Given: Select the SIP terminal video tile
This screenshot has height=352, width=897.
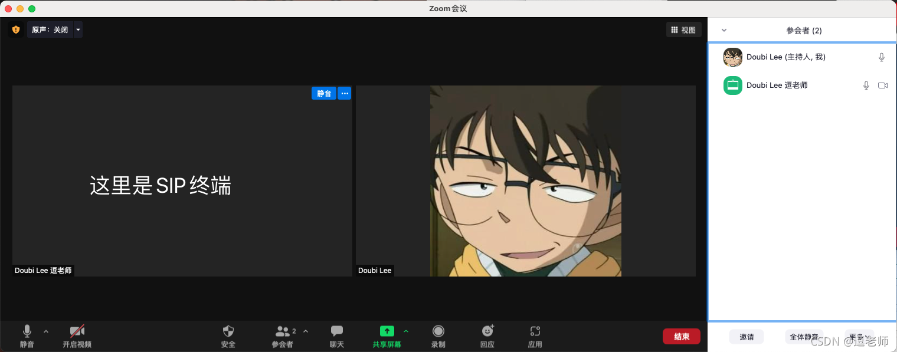Looking at the screenshot, I should point(182,181).
